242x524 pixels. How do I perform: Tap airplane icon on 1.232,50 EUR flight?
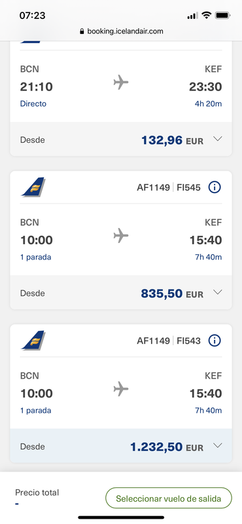coord(121,389)
